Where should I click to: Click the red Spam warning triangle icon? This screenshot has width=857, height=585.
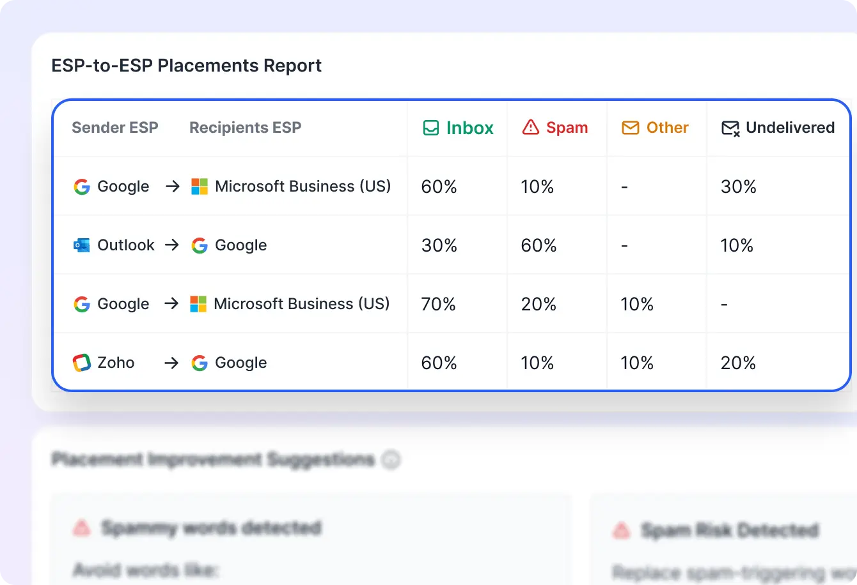pos(530,127)
